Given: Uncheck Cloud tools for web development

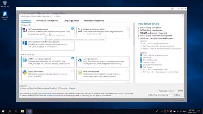Looking at the screenshot, I should 141,55.
